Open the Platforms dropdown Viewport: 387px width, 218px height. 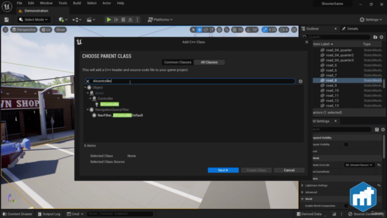point(160,19)
